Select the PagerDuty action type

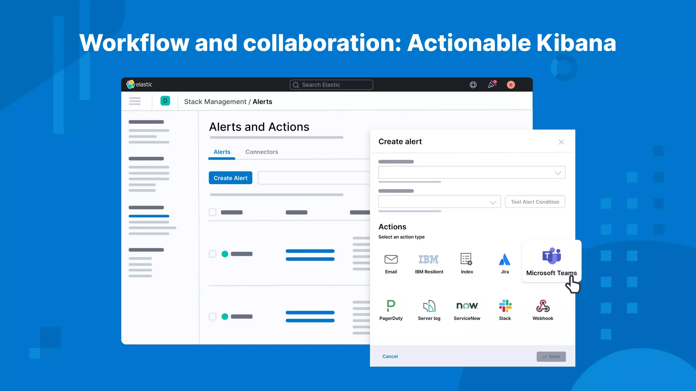pos(391,310)
